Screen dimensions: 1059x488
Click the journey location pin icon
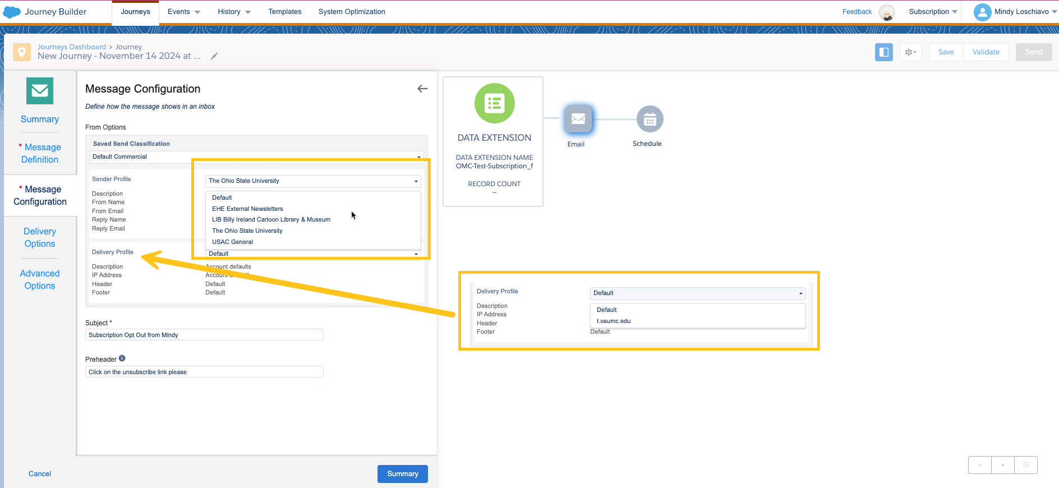(22, 52)
